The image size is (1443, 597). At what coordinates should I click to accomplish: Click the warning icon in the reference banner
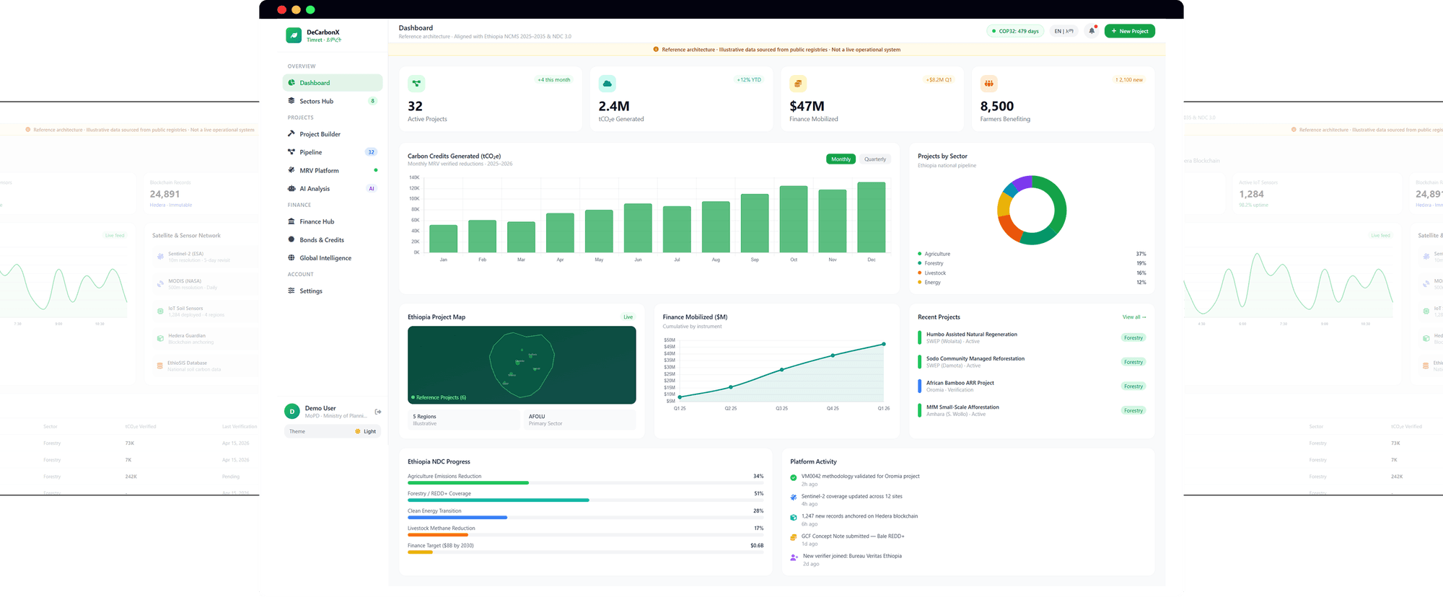point(656,50)
